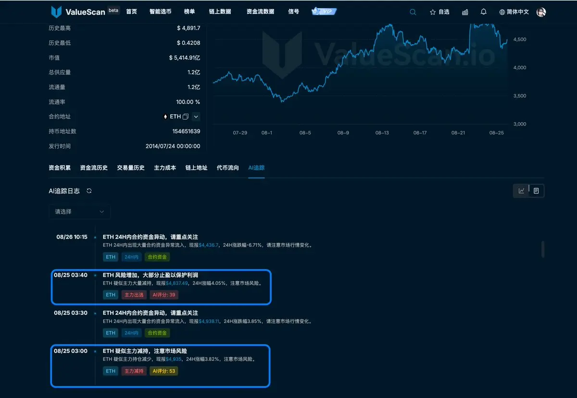Open the search magnifier icon
This screenshot has height=398, width=577.
[413, 12]
